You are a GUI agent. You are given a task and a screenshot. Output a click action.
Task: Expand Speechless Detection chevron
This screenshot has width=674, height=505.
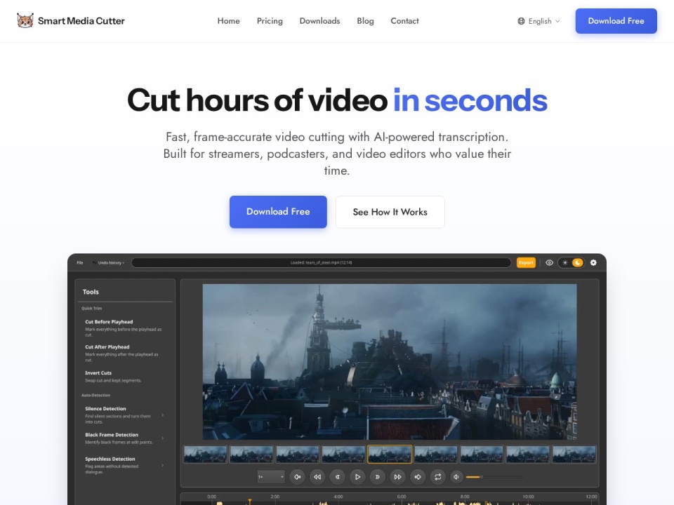[162, 465]
